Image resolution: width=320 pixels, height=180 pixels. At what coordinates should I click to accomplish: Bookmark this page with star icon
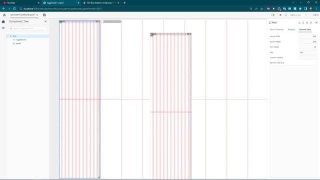point(261,9)
